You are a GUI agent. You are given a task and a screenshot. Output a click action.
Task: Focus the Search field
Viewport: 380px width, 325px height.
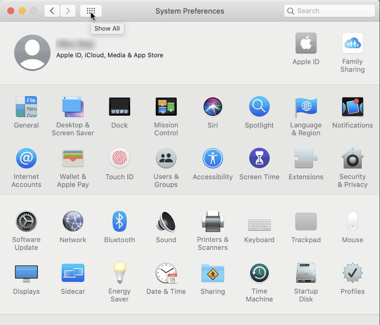(x=330, y=11)
